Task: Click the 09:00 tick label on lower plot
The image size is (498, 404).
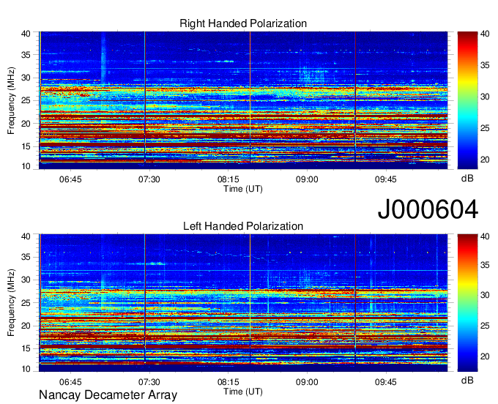Action: 307,382
